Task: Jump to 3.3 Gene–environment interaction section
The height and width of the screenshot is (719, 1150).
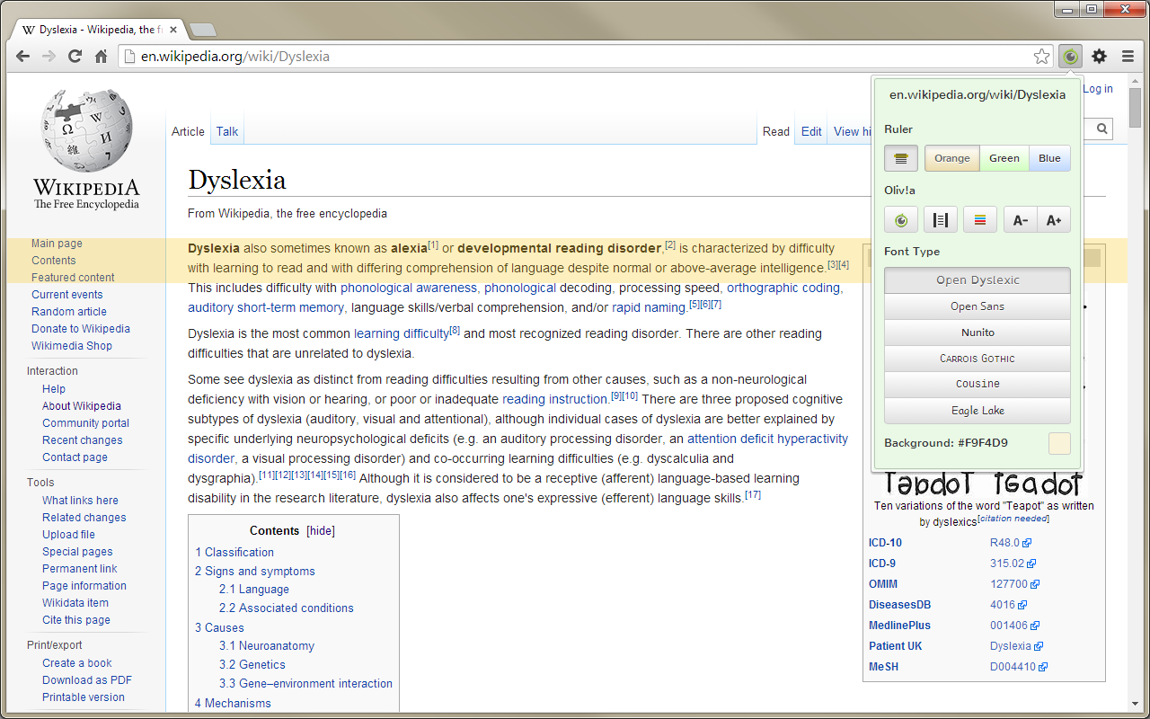Action: click(305, 684)
